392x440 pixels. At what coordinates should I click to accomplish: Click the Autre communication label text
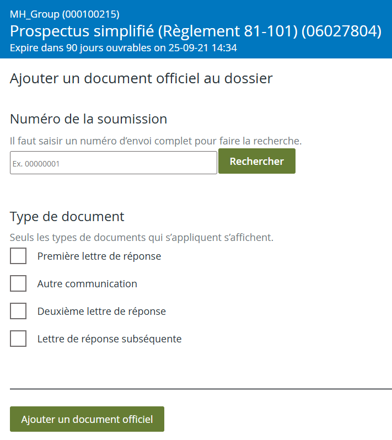tap(87, 284)
